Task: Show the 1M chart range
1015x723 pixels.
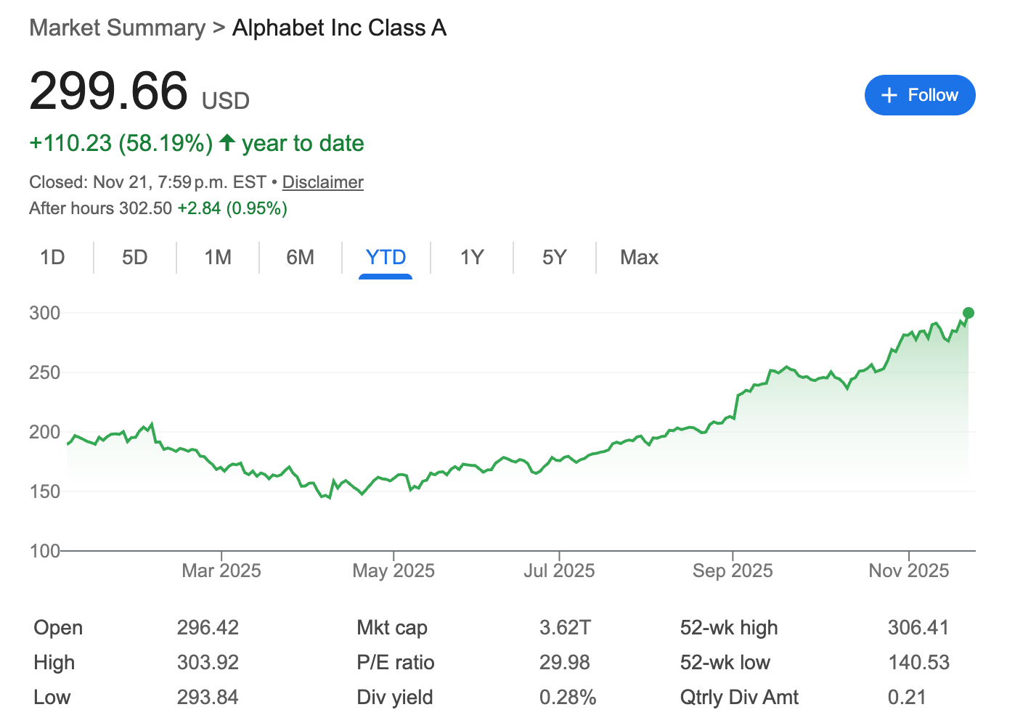Action: [x=218, y=258]
